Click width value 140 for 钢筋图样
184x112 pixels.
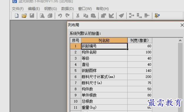pos(140,71)
